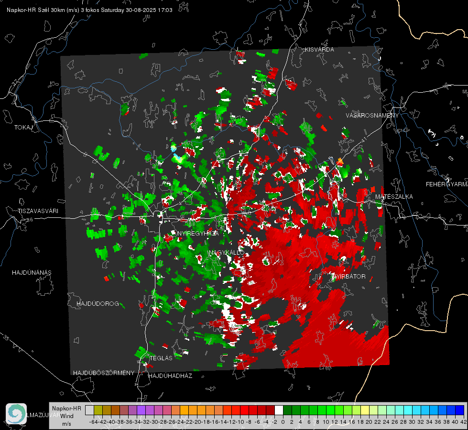468x430 pixels.
Task: Select the NYÍRBÁTOR town label
Action: [348, 277]
